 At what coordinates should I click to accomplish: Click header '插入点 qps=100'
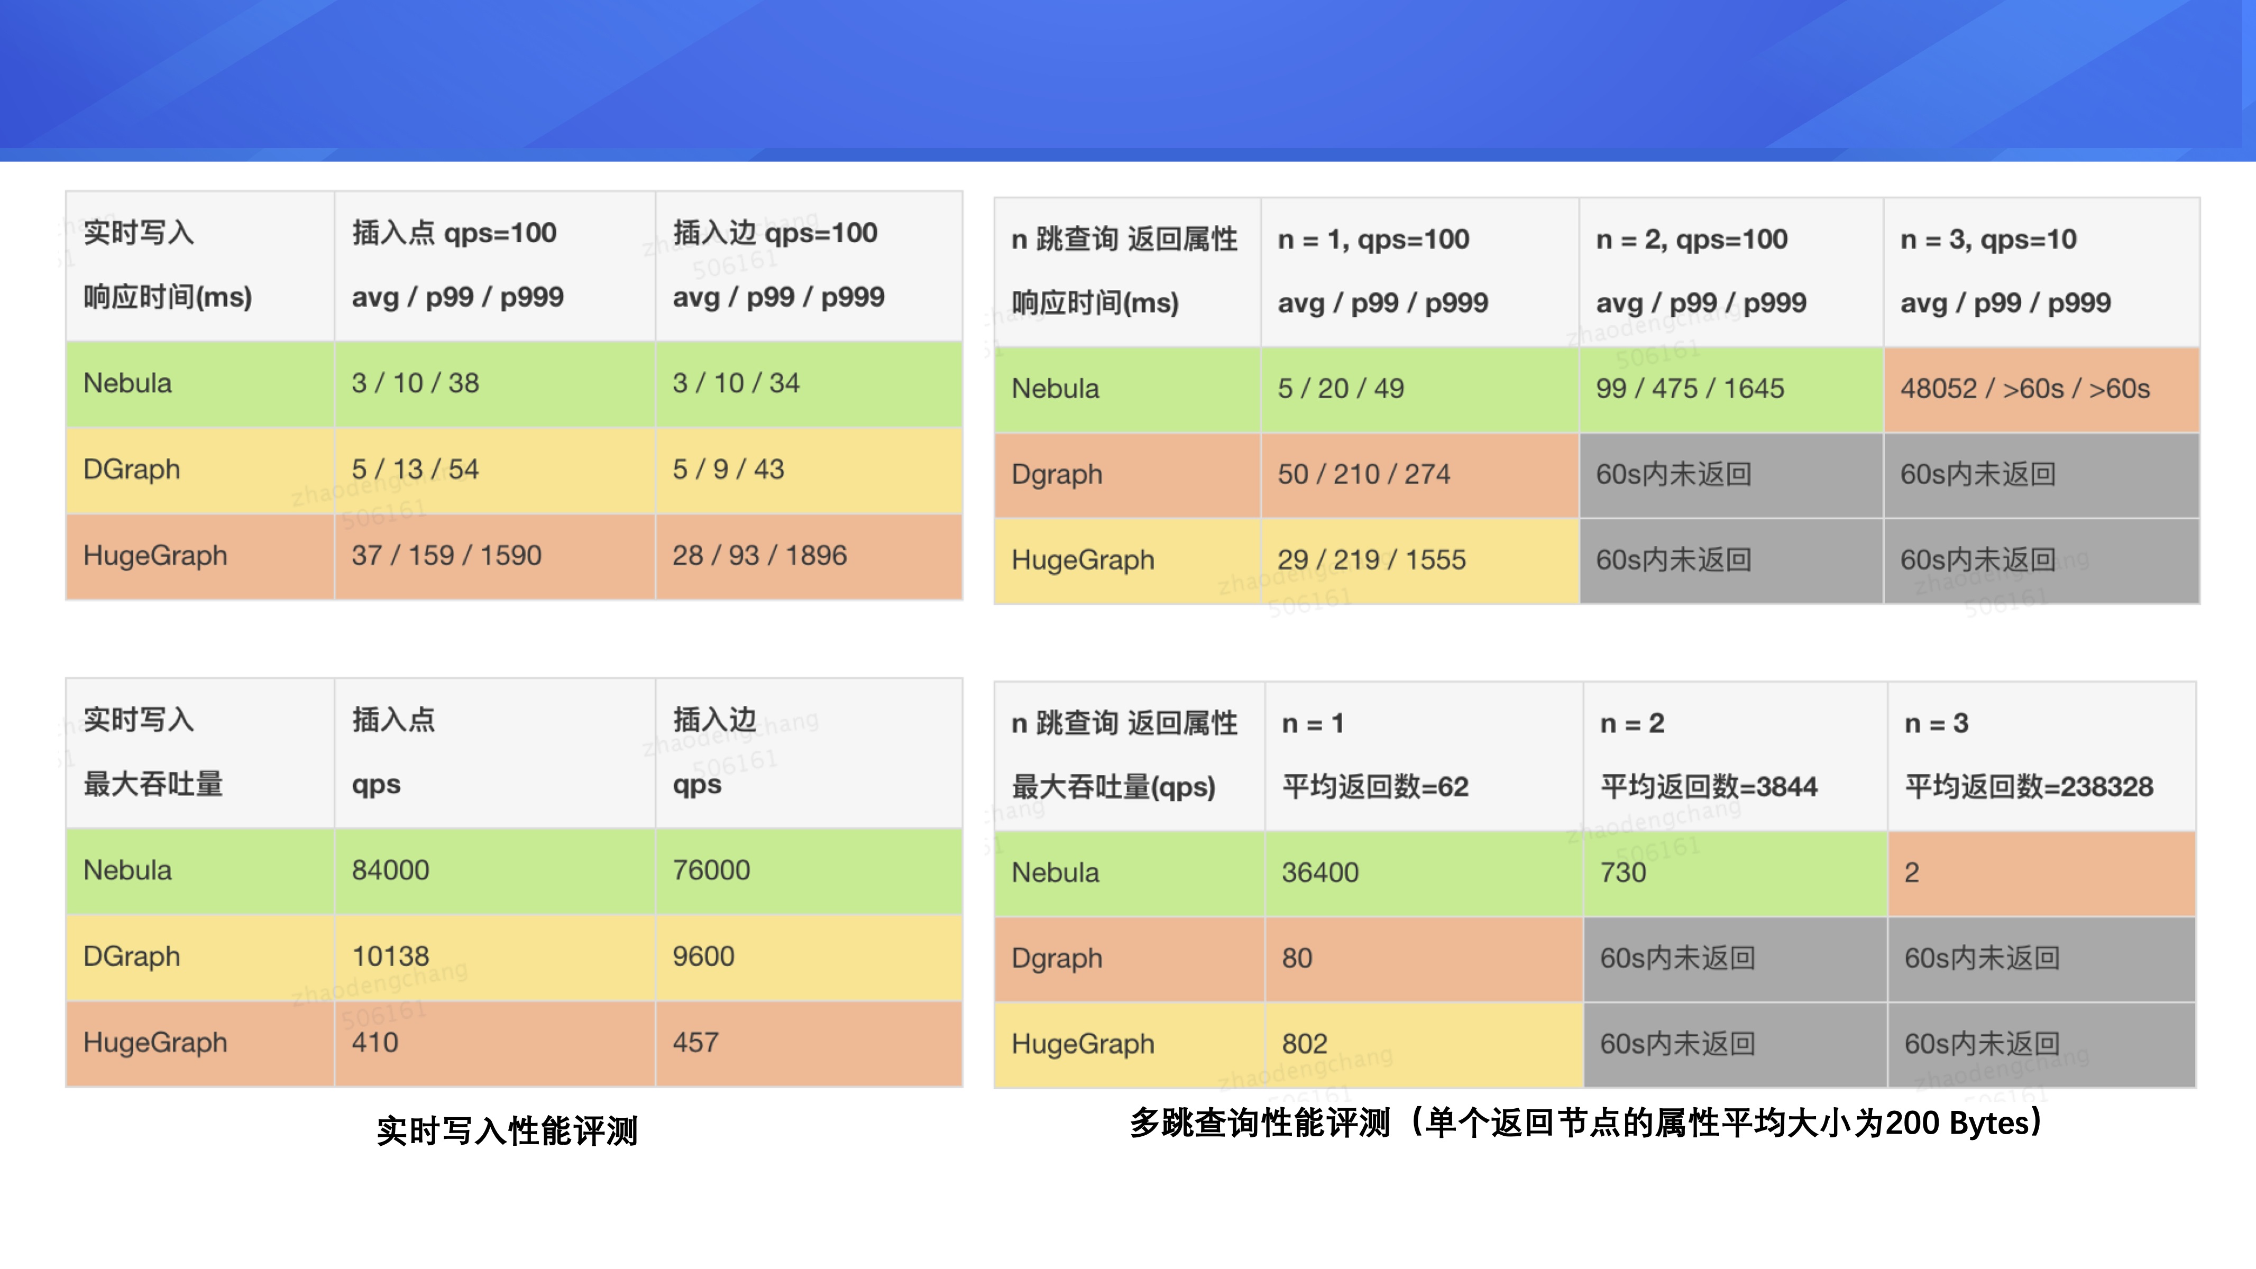click(454, 233)
